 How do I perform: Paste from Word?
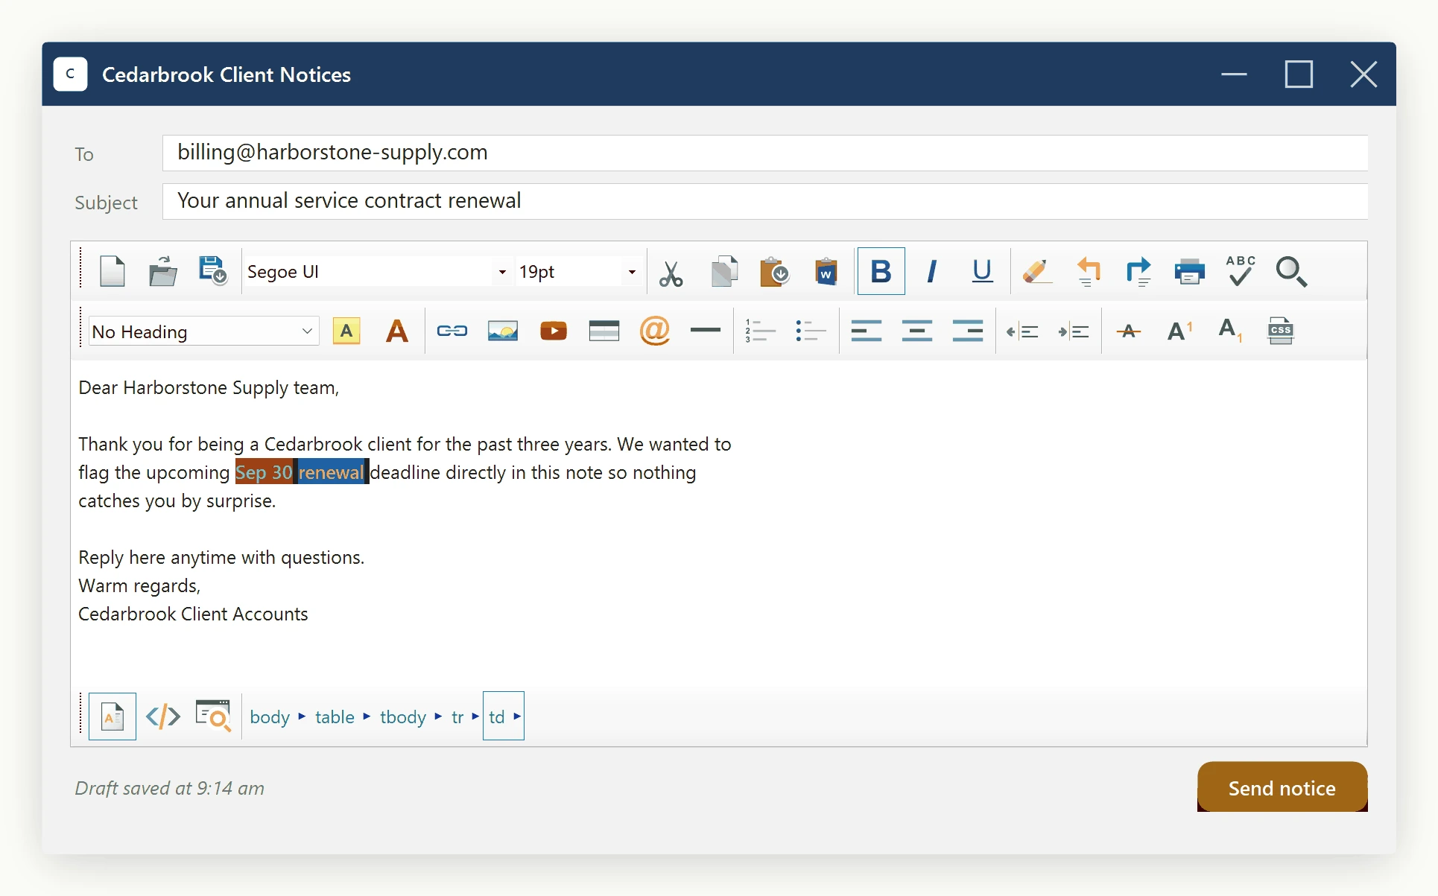[x=826, y=272]
